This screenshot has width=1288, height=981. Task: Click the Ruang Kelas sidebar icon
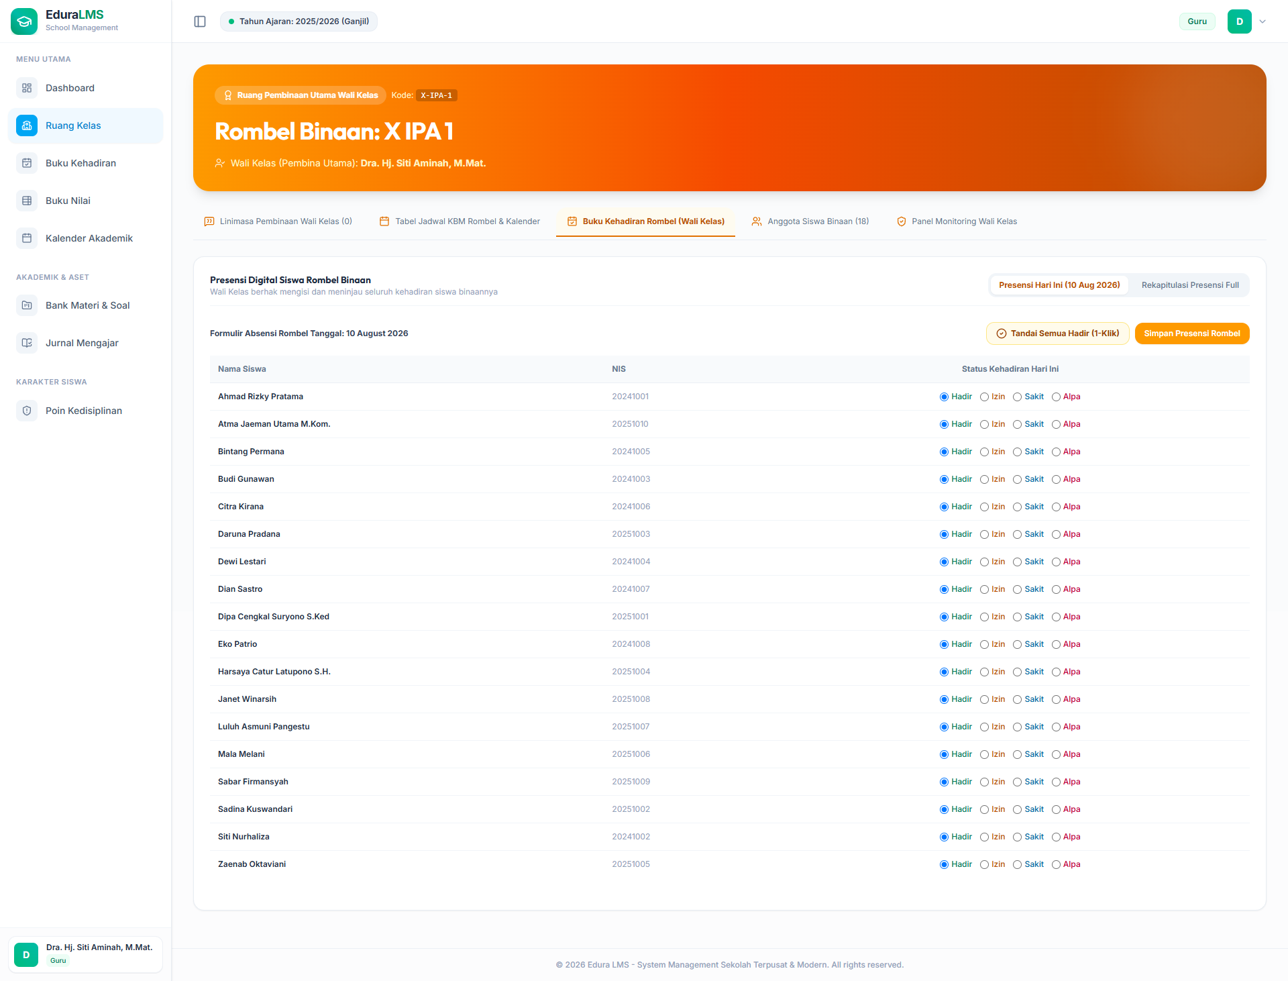pyautogui.click(x=27, y=125)
